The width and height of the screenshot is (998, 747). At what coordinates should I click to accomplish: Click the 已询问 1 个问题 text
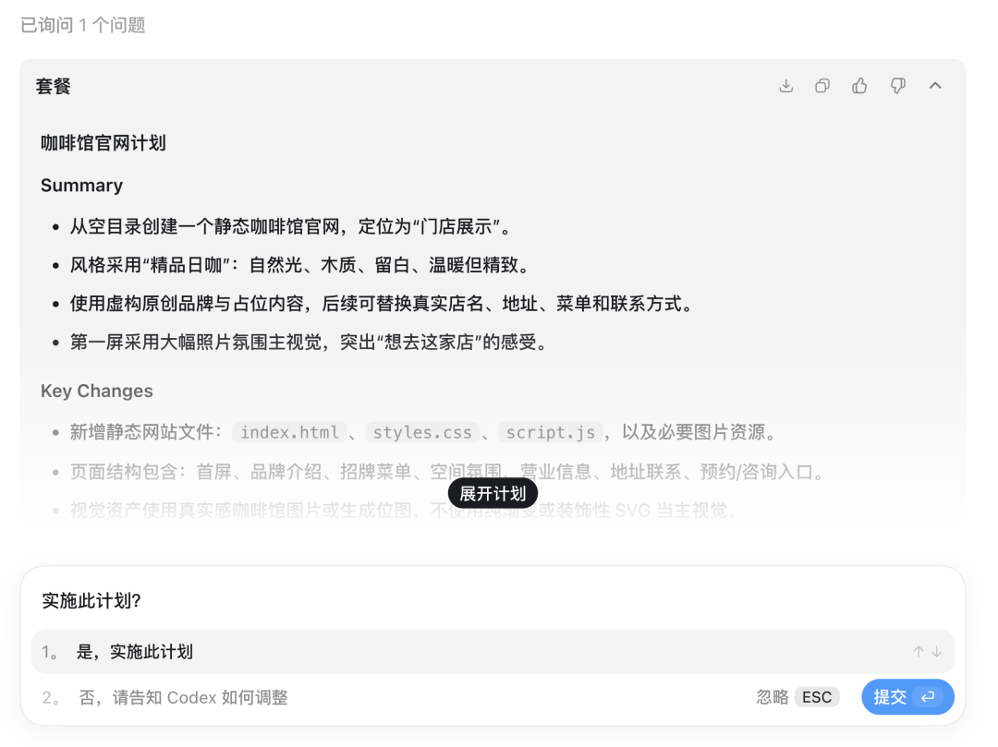coord(83,25)
